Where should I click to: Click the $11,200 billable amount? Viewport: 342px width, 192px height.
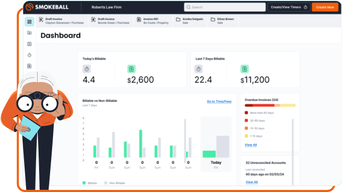(x=255, y=80)
